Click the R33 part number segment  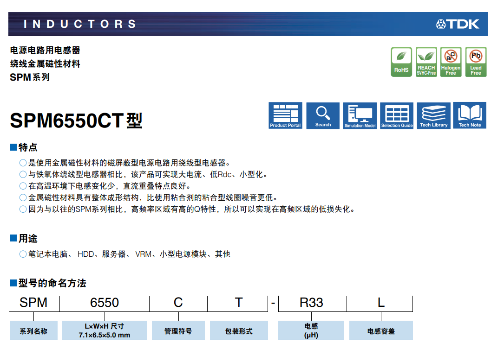click(311, 303)
